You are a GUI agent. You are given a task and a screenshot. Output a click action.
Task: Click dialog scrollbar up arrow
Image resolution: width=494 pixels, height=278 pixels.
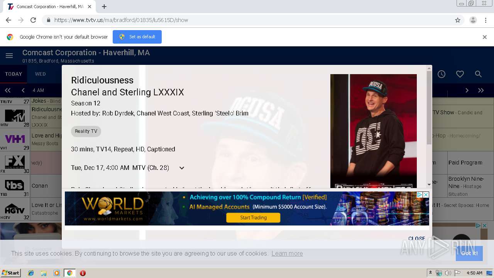point(429,68)
